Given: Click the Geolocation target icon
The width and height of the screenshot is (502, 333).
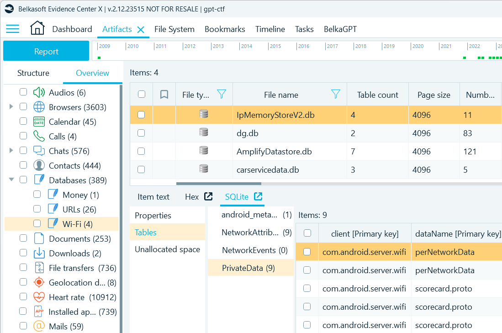Looking at the screenshot, I should pos(39,282).
